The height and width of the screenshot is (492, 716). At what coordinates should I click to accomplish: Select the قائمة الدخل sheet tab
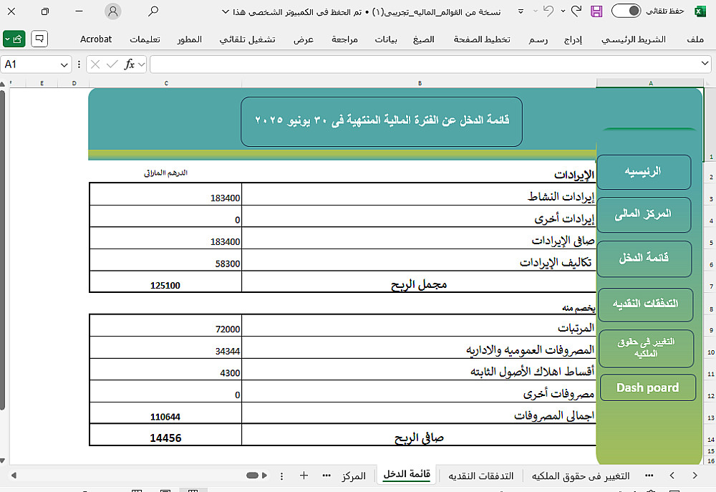tap(407, 474)
